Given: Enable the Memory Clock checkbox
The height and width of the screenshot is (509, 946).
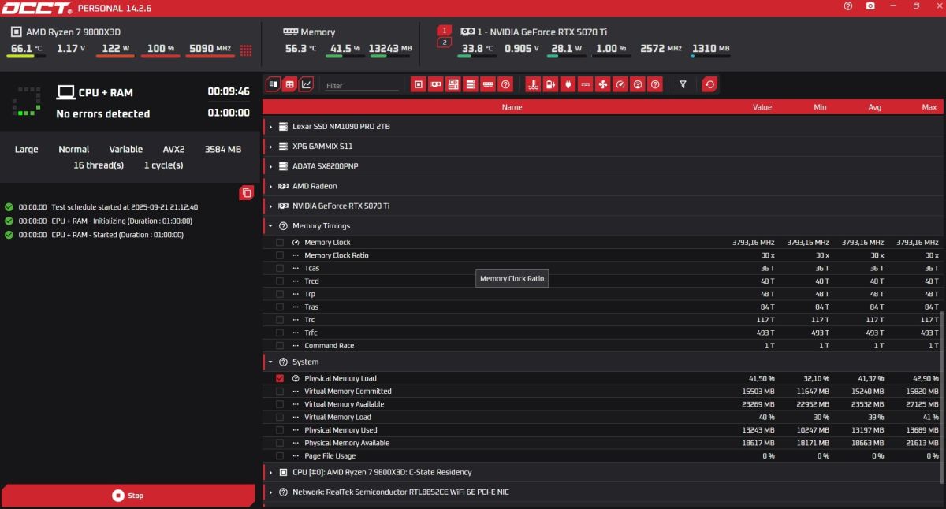Looking at the screenshot, I should (x=280, y=243).
